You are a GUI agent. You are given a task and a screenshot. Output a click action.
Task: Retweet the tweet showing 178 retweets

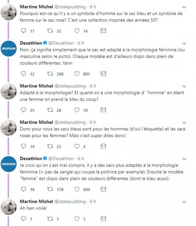[x=50, y=189]
